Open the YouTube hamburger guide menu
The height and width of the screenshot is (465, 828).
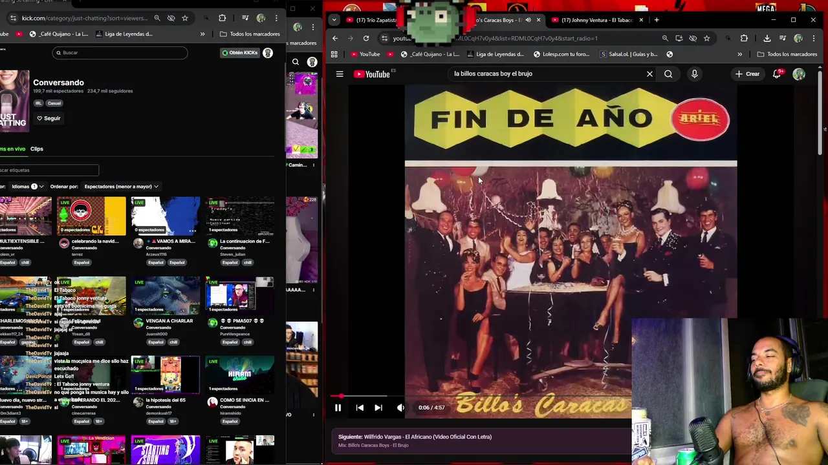(340, 74)
